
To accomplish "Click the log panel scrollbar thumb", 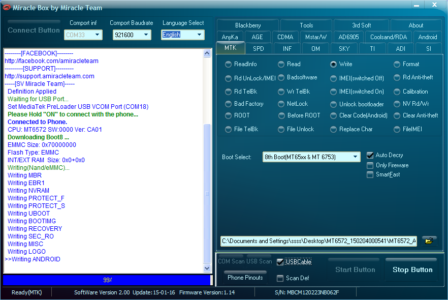I will coord(207,194).
